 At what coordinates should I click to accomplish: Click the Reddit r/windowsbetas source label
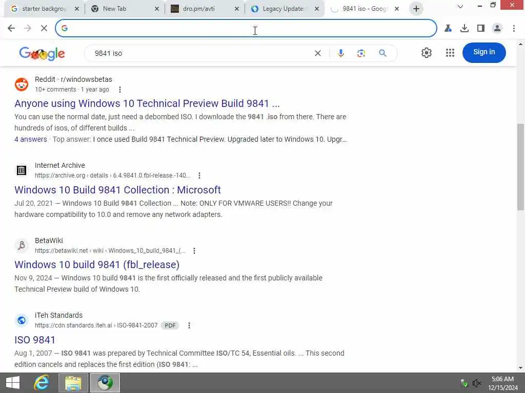pyautogui.click(x=73, y=79)
